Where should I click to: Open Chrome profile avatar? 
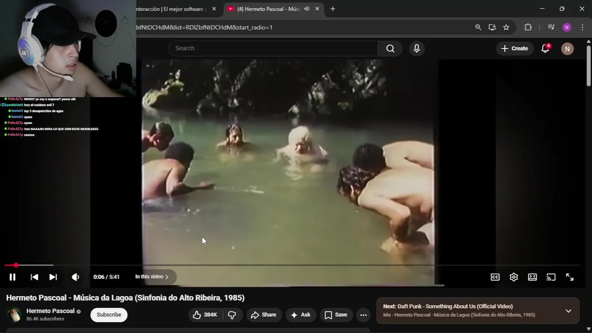[567, 27]
